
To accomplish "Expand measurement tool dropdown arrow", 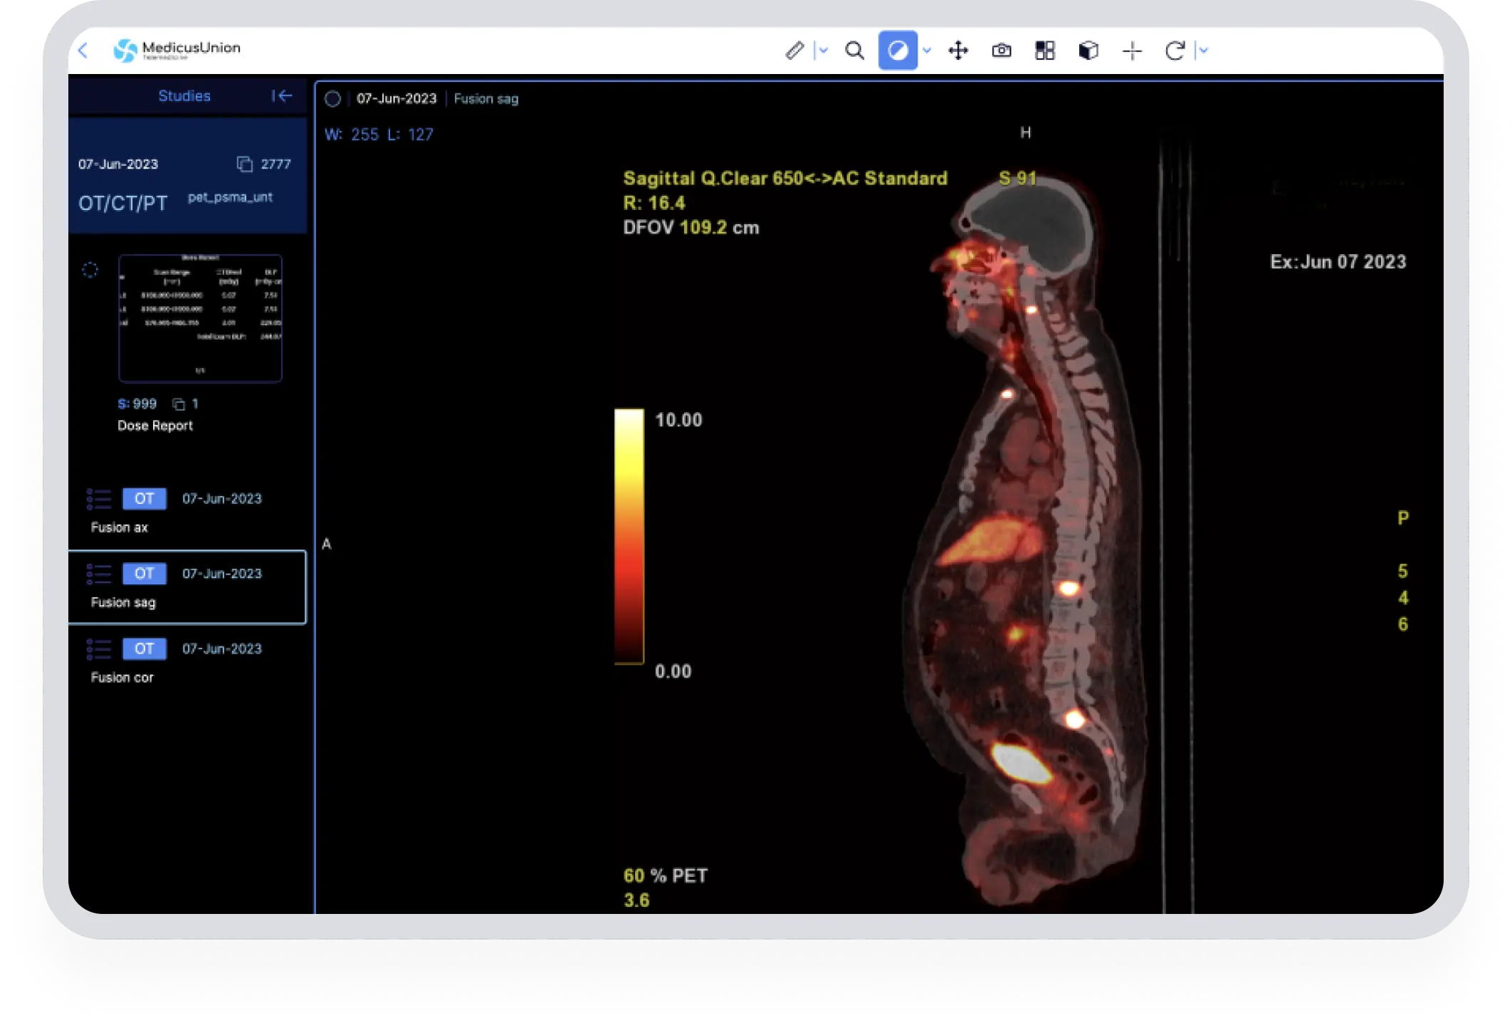I will pyautogui.click(x=824, y=51).
